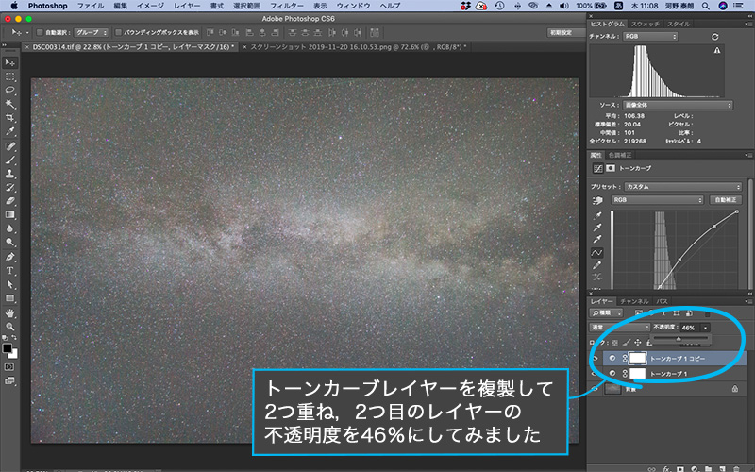Choose the pencil draw curve icon
The image size is (755, 472).
point(597,265)
